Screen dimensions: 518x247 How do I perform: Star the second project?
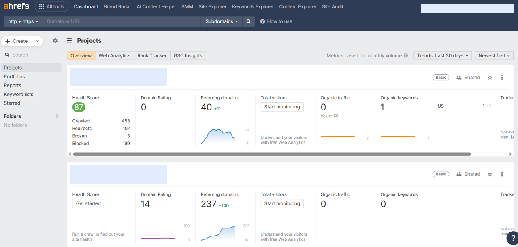pyautogui.click(x=490, y=174)
